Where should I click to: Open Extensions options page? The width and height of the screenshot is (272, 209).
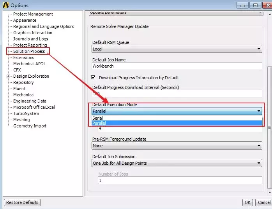(x=24, y=57)
